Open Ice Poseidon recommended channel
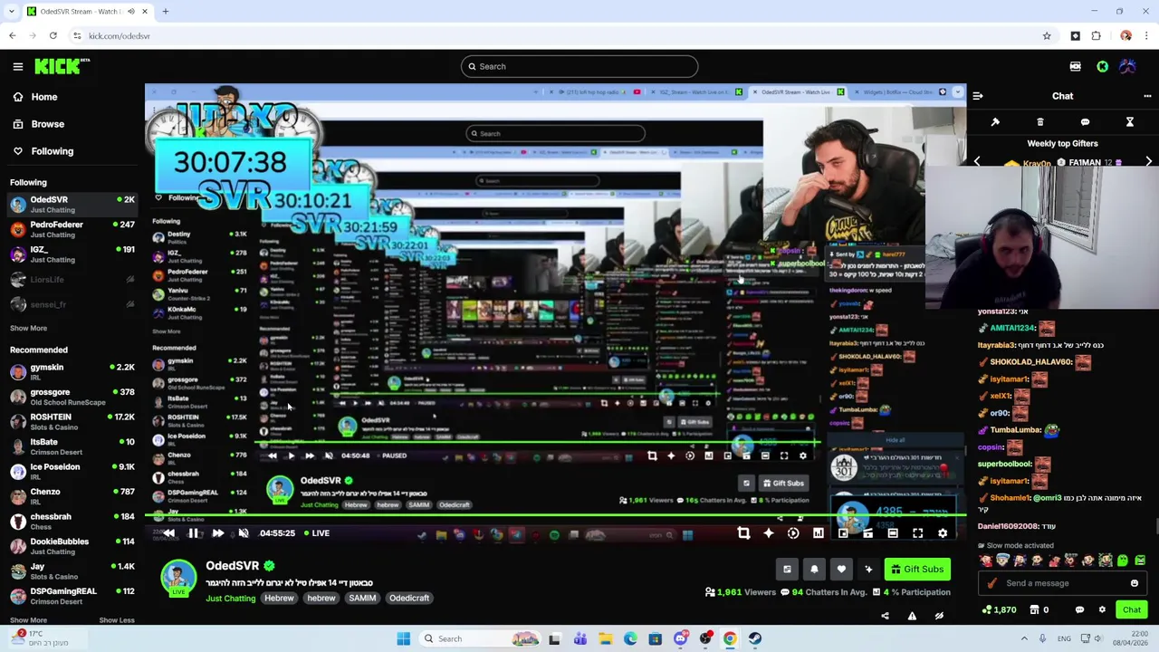This screenshot has height=652, width=1159. (x=72, y=472)
